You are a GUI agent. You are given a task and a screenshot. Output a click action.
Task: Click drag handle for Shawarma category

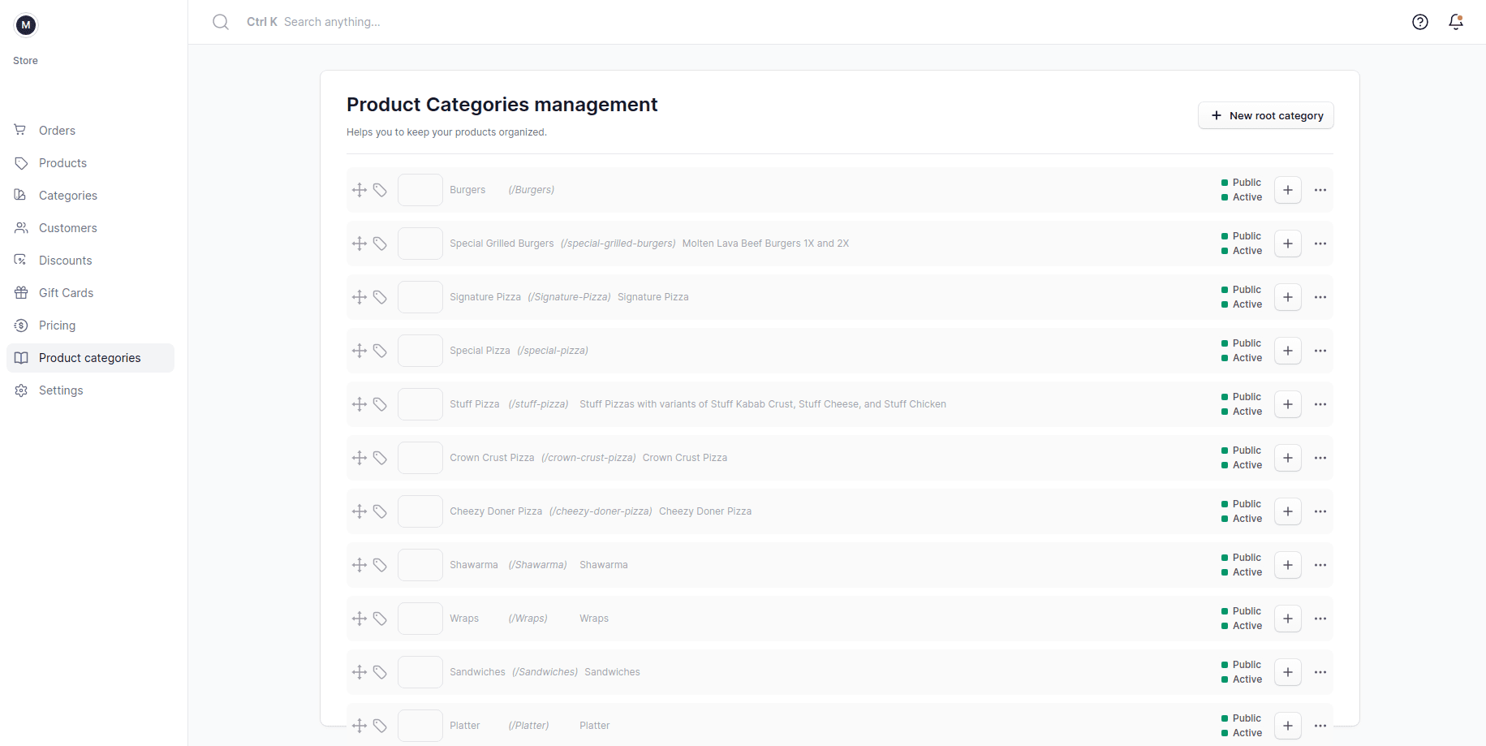pyautogui.click(x=360, y=565)
